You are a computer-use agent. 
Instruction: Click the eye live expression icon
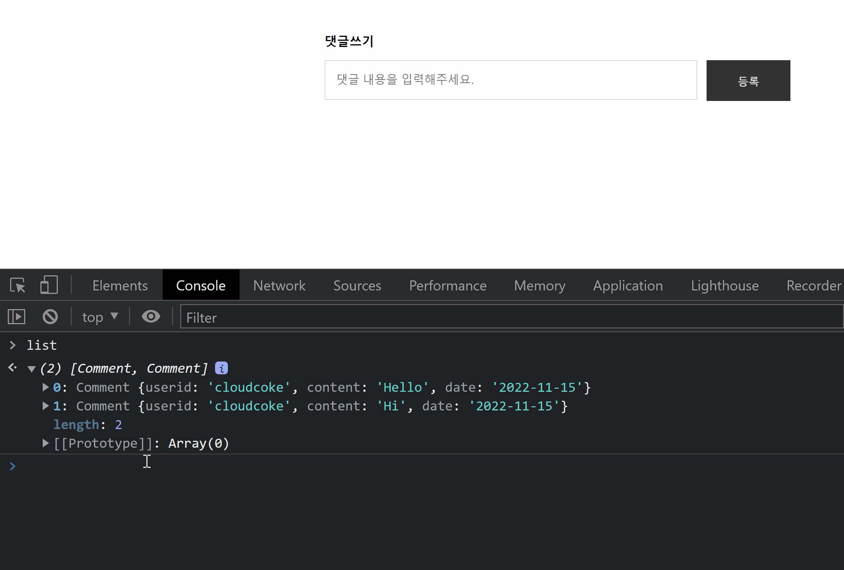[151, 317]
